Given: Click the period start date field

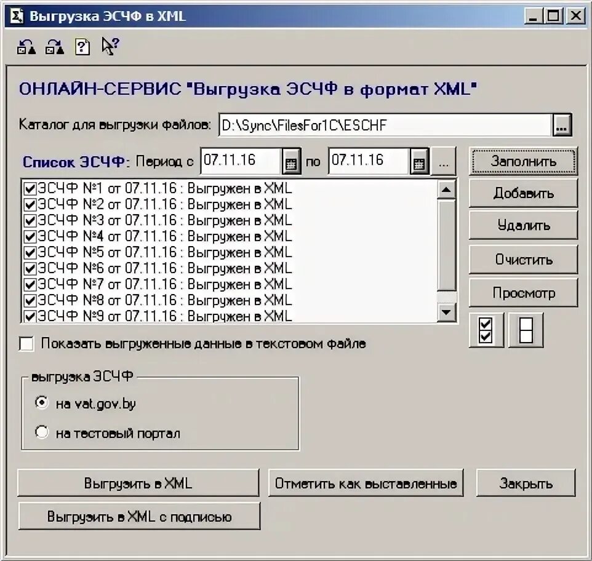Looking at the screenshot, I should pos(241,161).
